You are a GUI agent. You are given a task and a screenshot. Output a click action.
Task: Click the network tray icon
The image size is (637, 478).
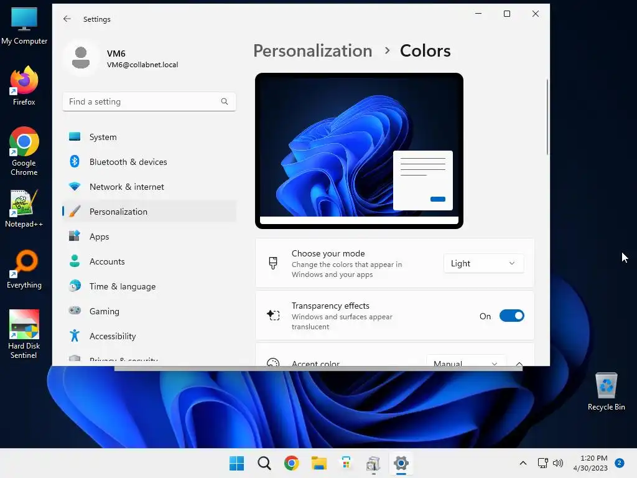click(x=542, y=463)
